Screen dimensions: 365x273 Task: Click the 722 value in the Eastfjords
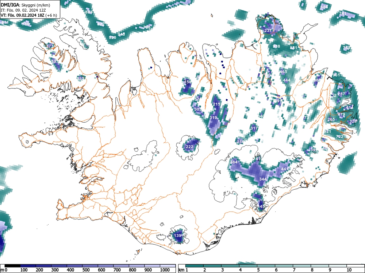coord(339,136)
